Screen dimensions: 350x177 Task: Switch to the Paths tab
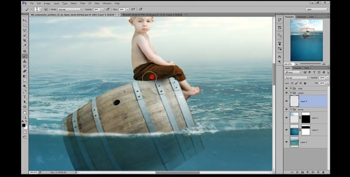tap(307, 68)
